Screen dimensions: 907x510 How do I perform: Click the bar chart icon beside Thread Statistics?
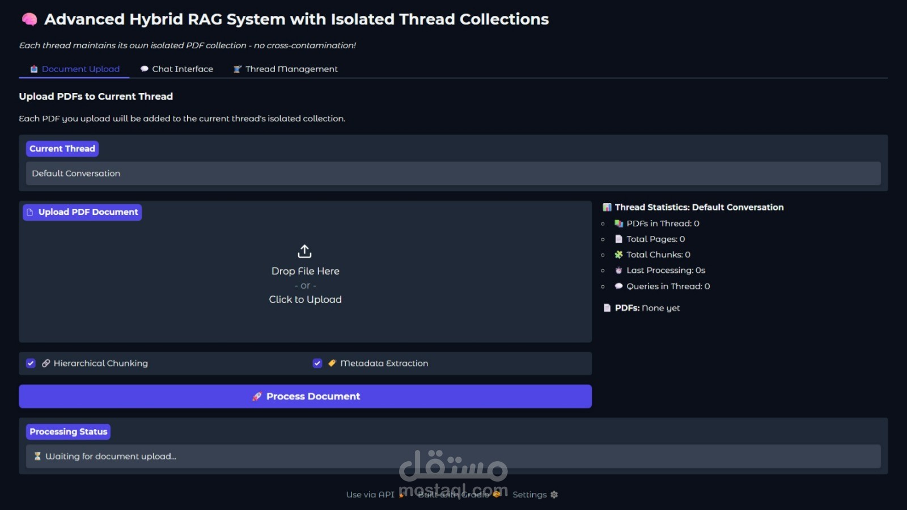tap(607, 208)
